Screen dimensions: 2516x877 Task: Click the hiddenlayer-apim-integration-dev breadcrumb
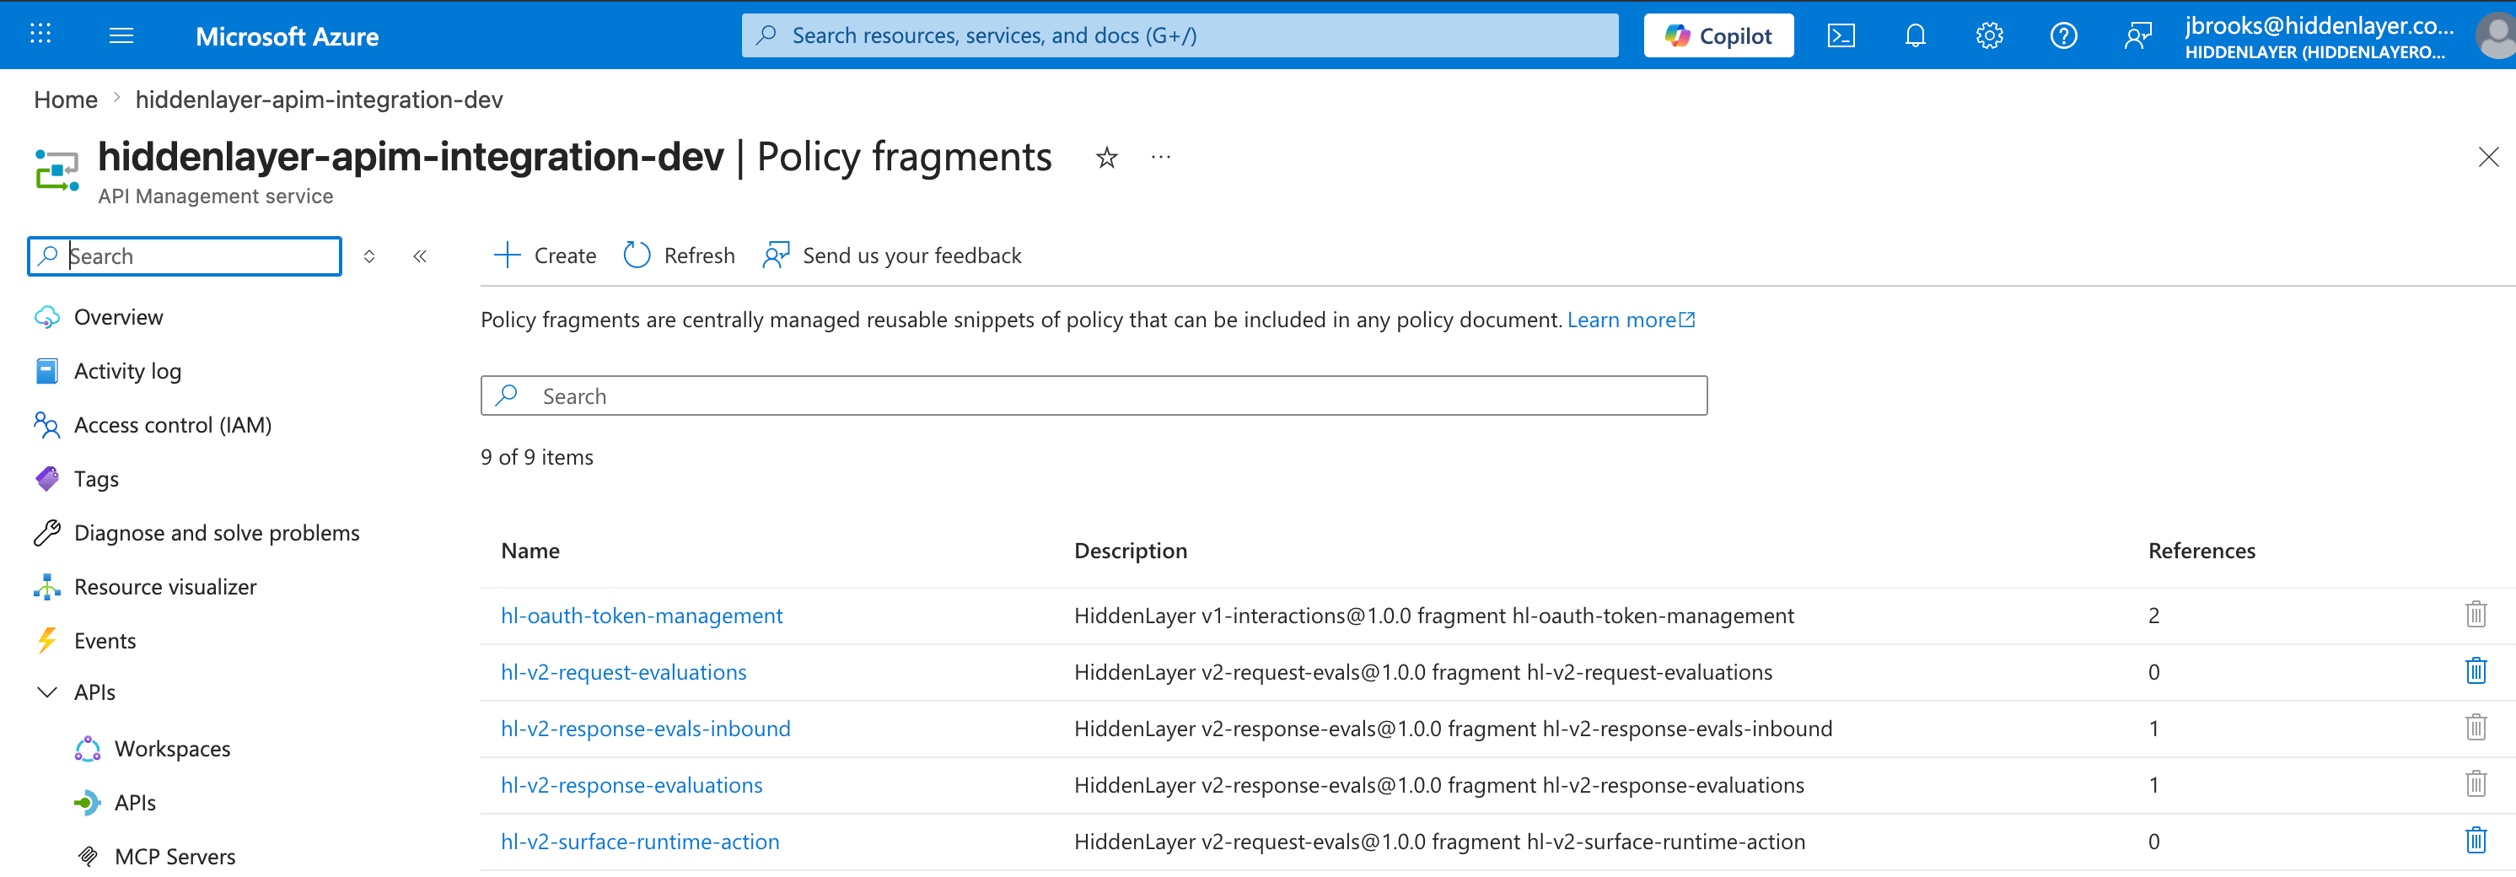click(x=320, y=100)
